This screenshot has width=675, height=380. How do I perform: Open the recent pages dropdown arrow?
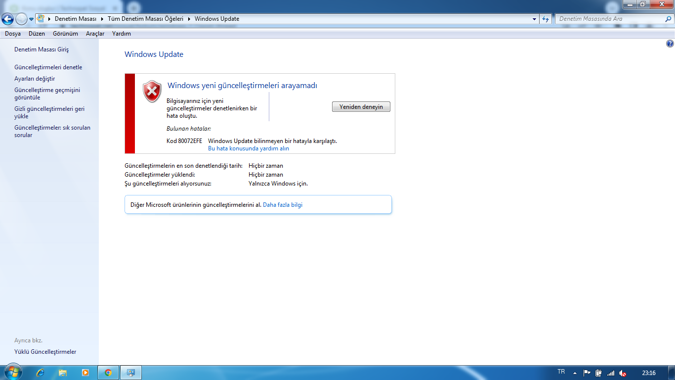tap(32, 19)
